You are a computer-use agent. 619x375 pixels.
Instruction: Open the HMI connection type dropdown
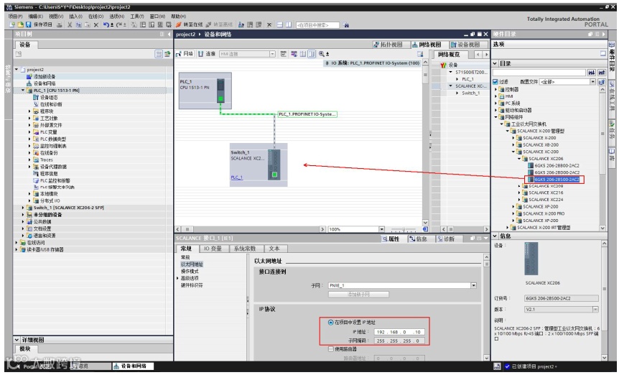[x=272, y=54]
